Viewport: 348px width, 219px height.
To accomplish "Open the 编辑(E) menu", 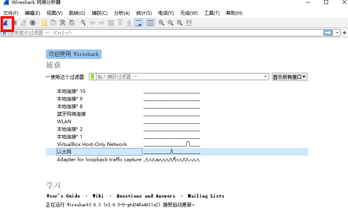I will tap(32, 13).
